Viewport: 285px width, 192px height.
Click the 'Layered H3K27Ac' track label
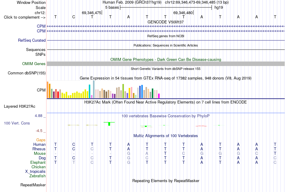coord(19,106)
